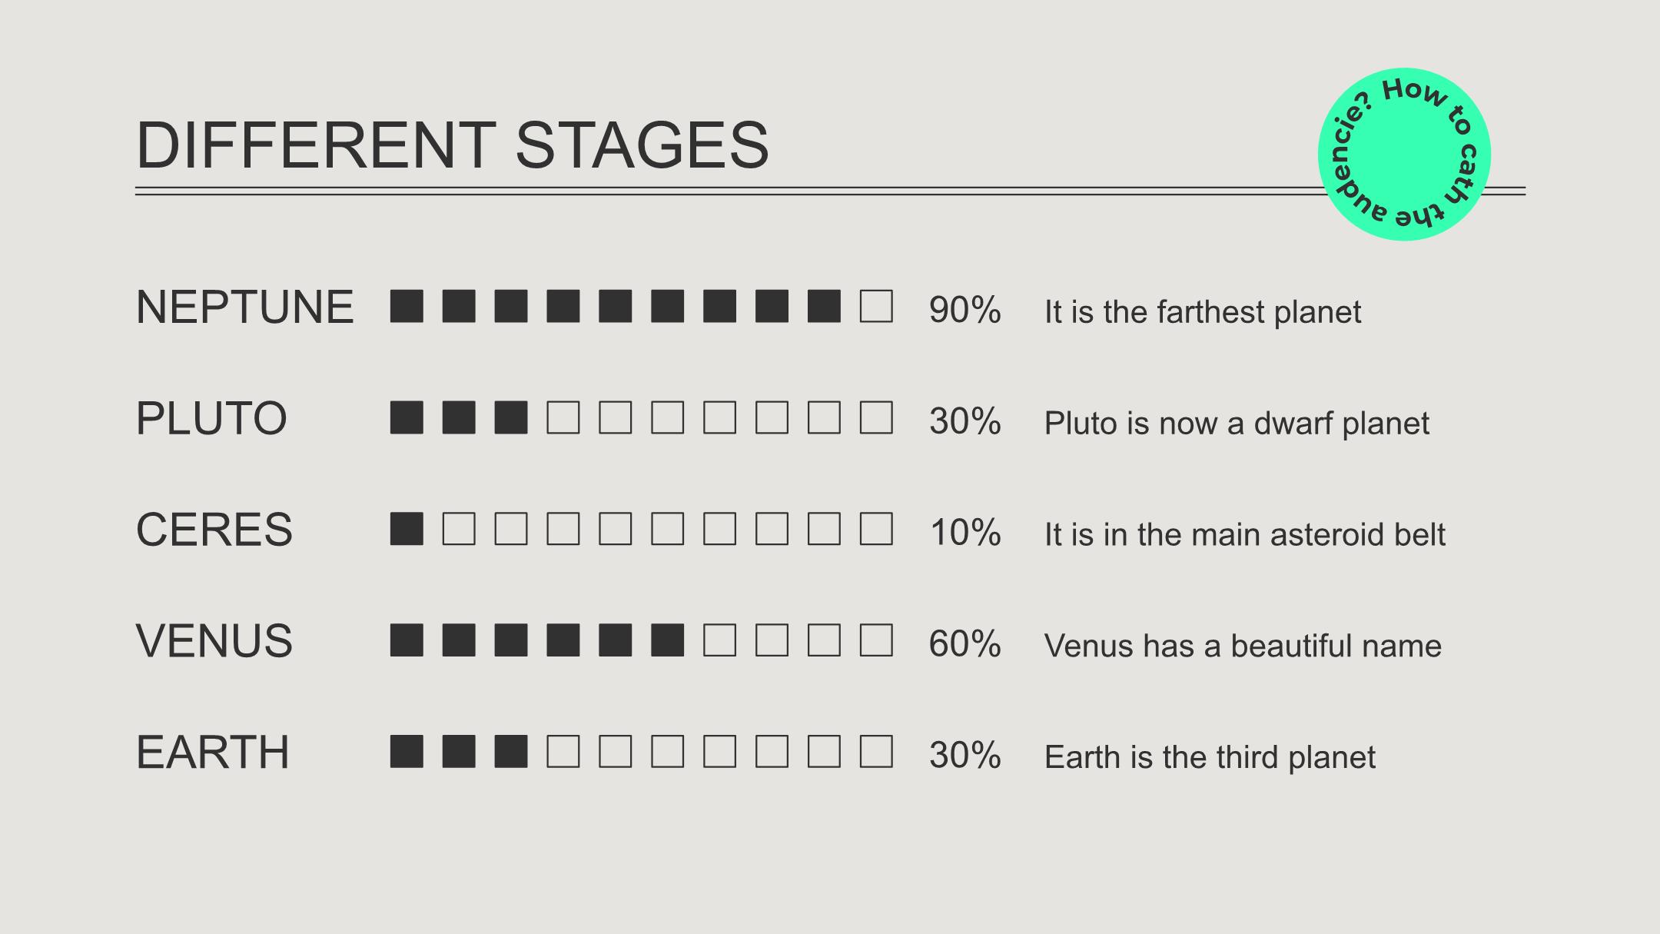Click the first filled square in Neptune row
Image resolution: width=1660 pixels, height=934 pixels.
(407, 306)
